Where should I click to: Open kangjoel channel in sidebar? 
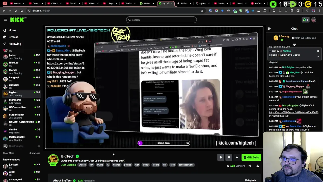click(21, 79)
